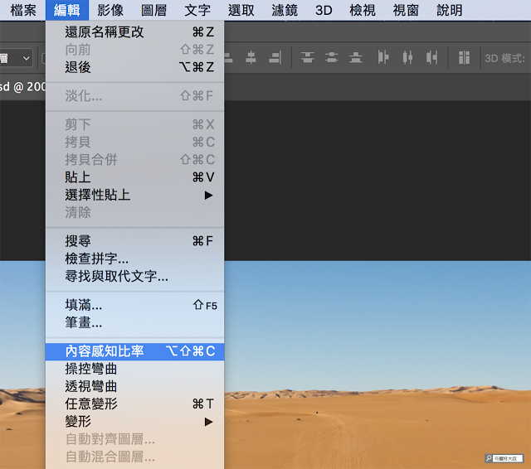Click the 3D 模式 label in options bar
531x469 pixels.
click(x=504, y=59)
